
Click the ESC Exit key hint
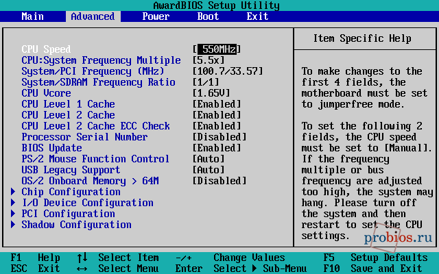pos(35,269)
